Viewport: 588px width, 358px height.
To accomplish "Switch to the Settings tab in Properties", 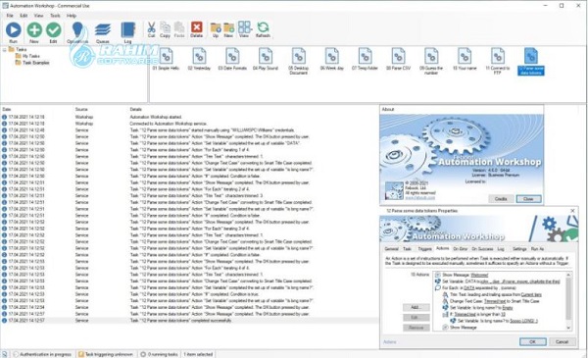I will 519,249.
